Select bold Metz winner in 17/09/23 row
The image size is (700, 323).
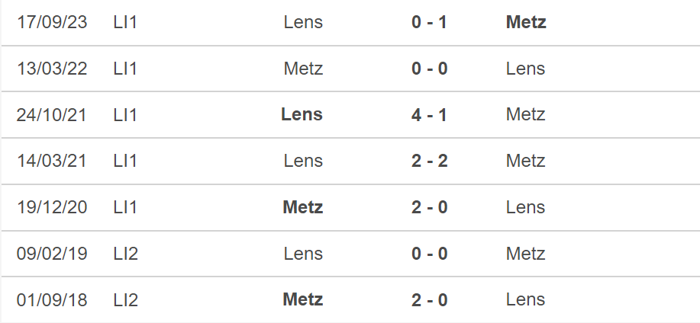(526, 22)
